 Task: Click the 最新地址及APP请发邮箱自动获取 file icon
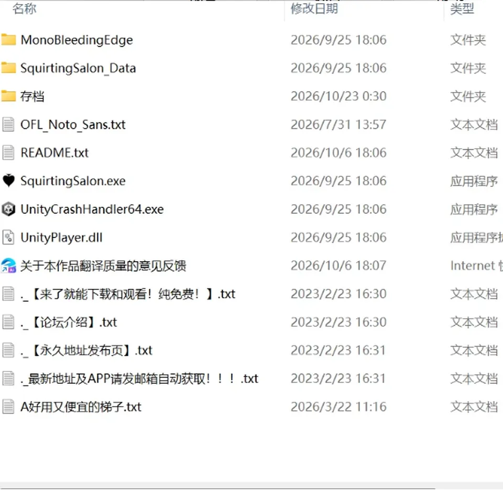click(8, 378)
